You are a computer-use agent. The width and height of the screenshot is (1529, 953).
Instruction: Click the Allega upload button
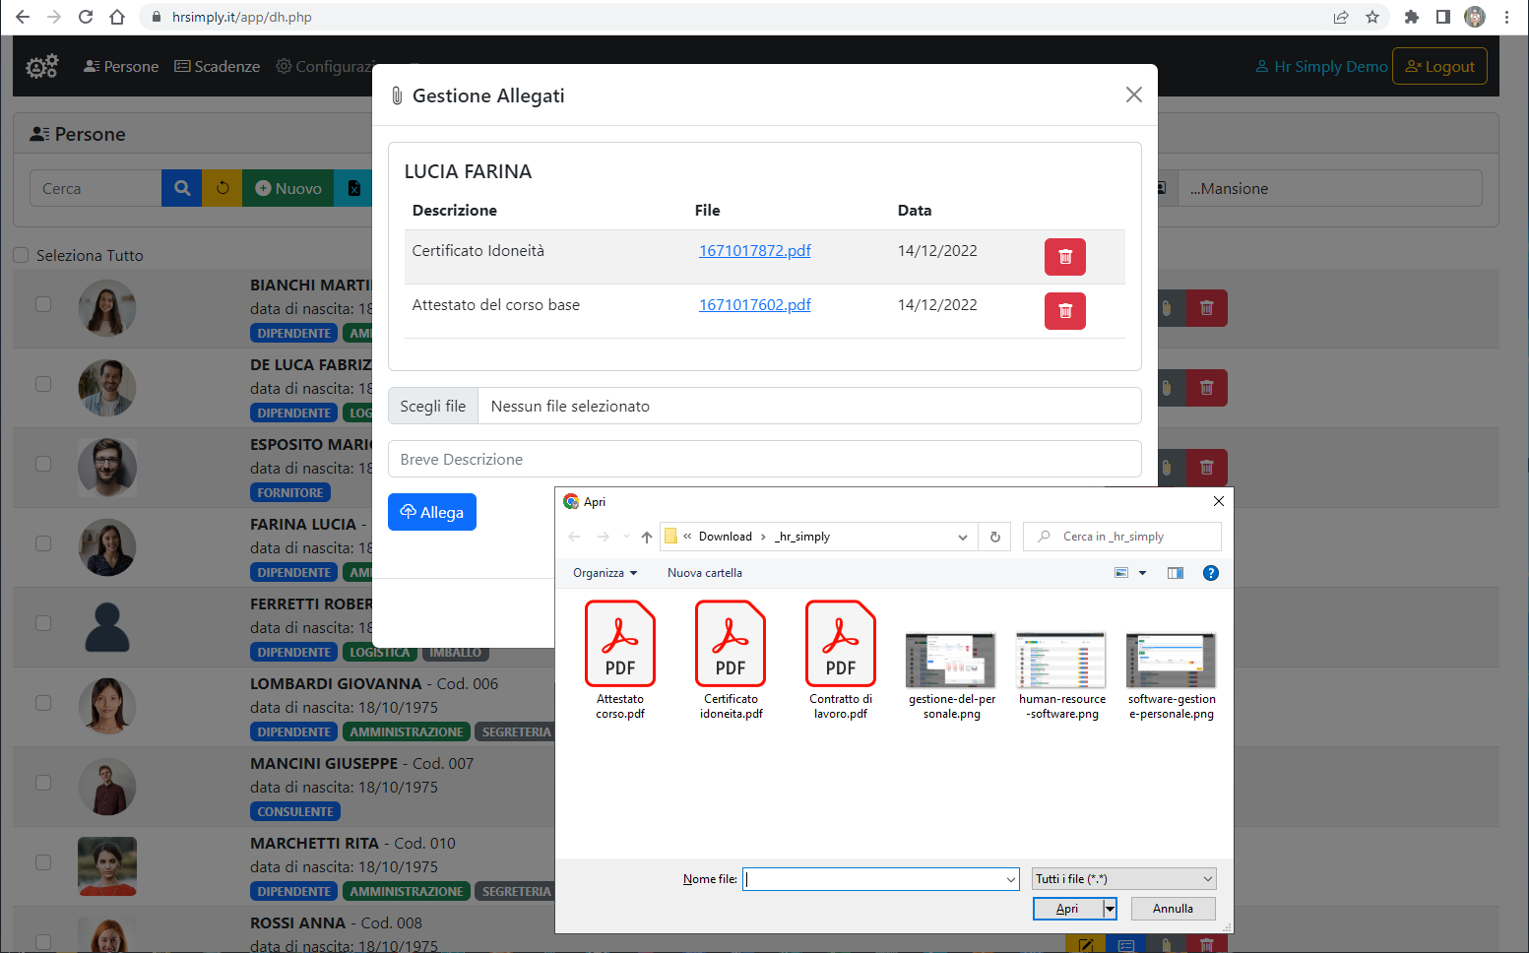click(x=432, y=512)
